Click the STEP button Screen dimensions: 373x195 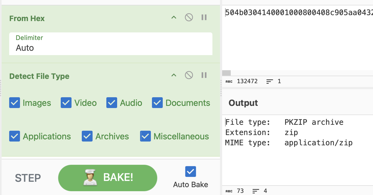[x=28, y=178]
